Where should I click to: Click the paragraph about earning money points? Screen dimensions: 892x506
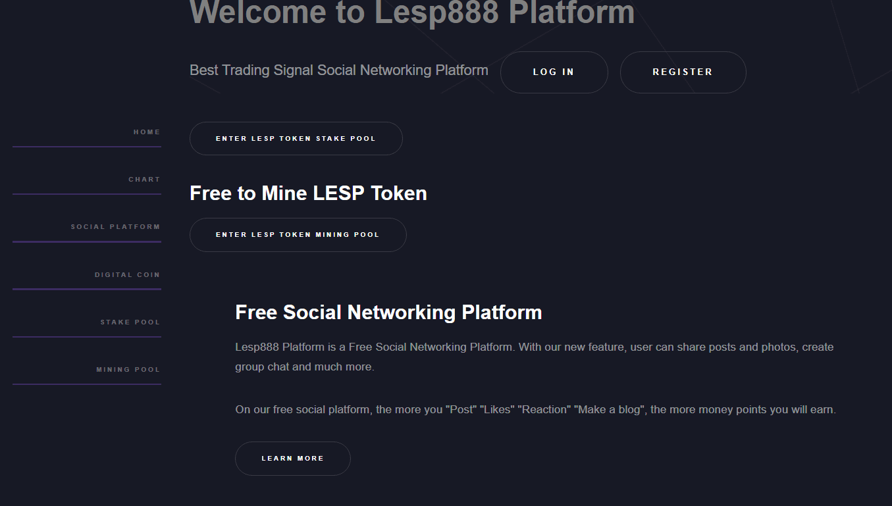coord(535,409)
